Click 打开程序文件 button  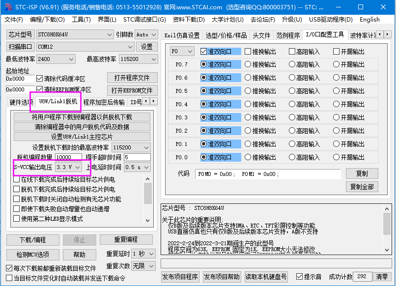[132, 78]
